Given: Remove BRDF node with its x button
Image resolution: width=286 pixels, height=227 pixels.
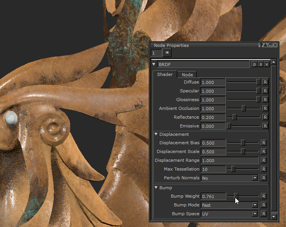Looking at the screenshot, I should coord(267,64).
